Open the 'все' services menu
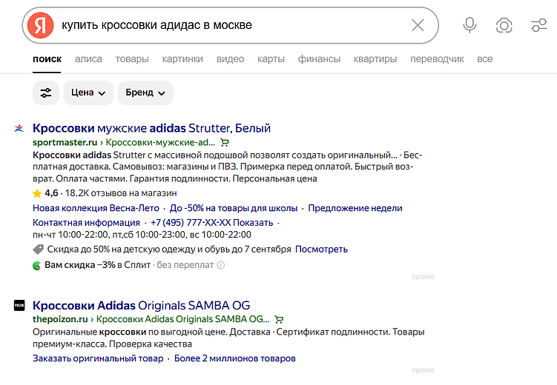Screen dimensions: 557x385 (485, 59)
